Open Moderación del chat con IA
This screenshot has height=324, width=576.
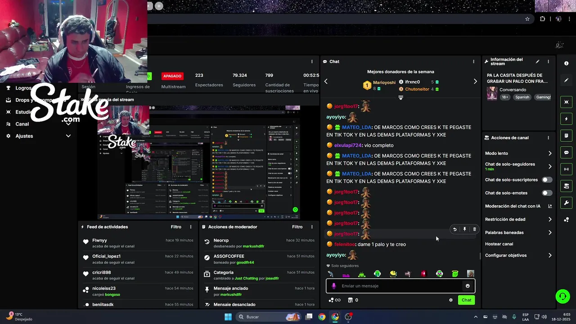(x=518, y=206)
